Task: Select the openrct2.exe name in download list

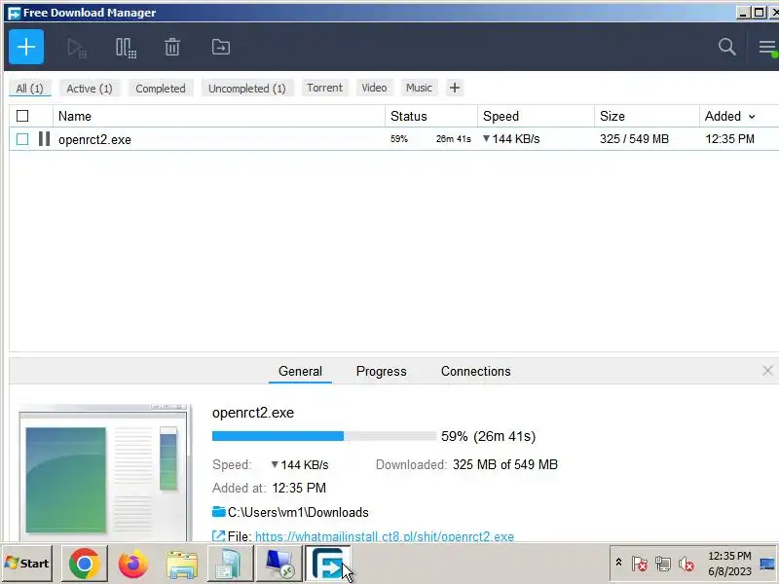Action: click(94, 139)
